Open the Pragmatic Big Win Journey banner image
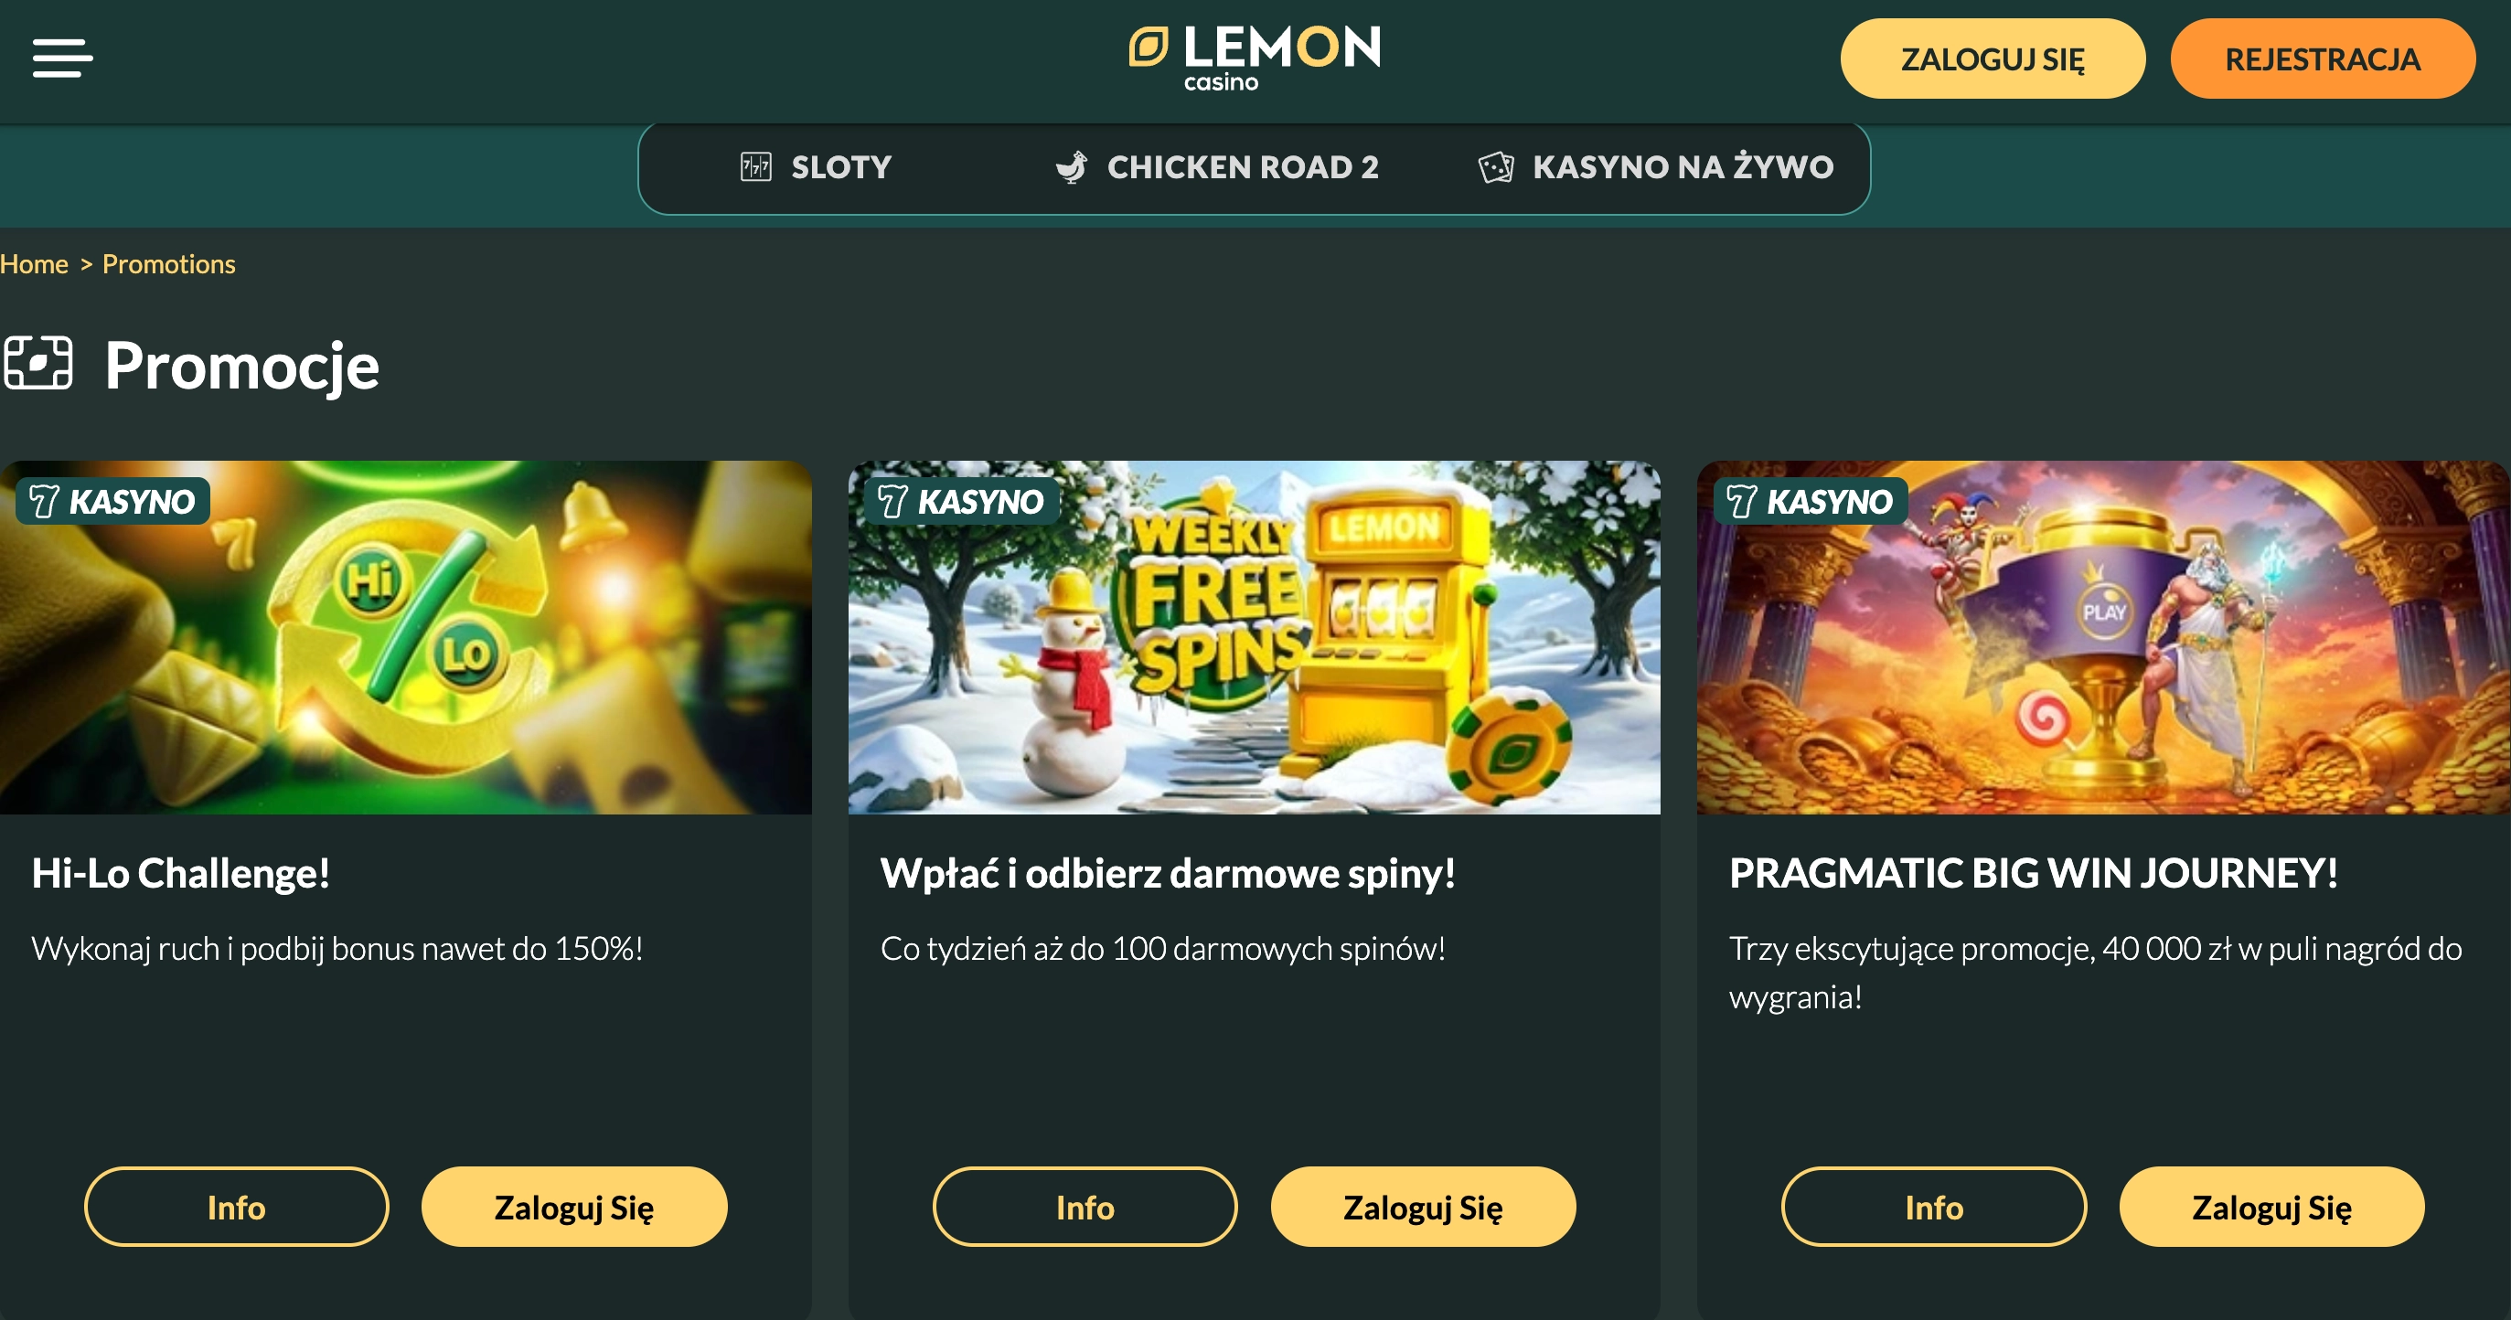 coord(2102,637)
